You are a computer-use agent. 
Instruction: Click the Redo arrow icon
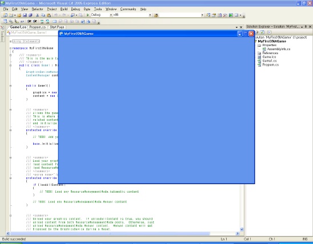click(x=64, y=15)
